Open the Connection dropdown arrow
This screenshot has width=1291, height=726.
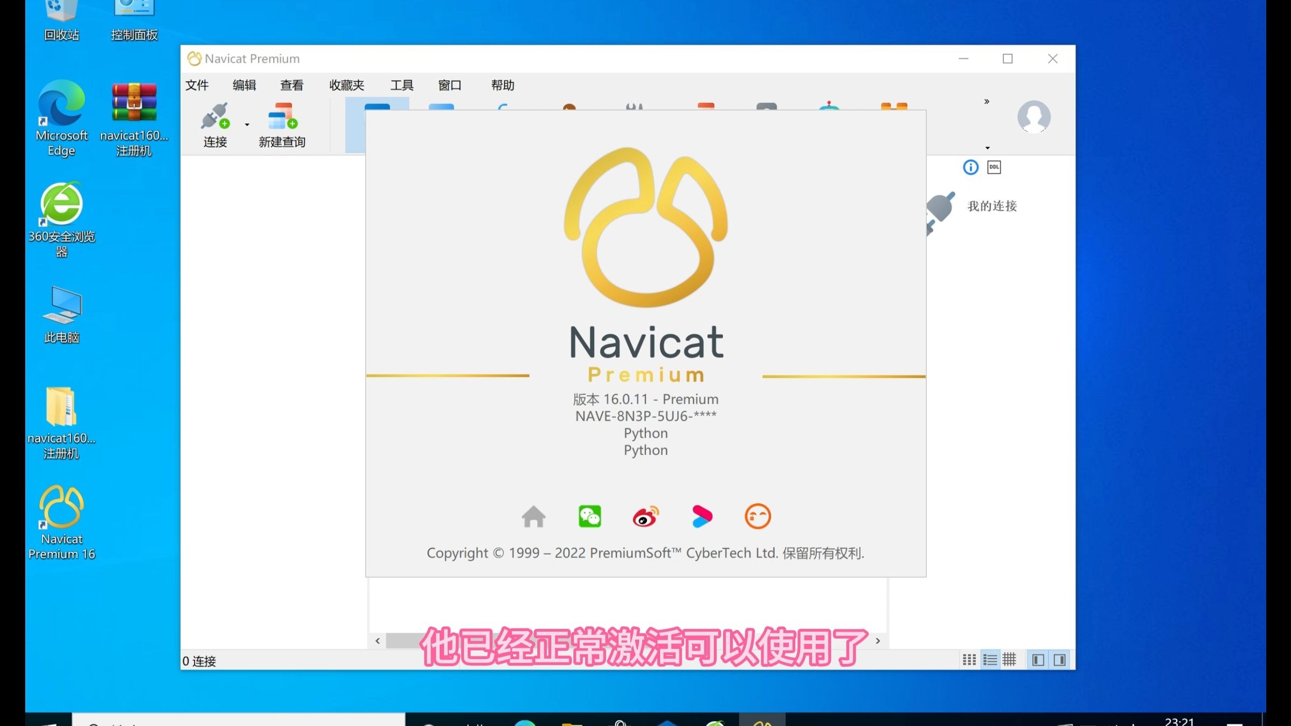247,125
